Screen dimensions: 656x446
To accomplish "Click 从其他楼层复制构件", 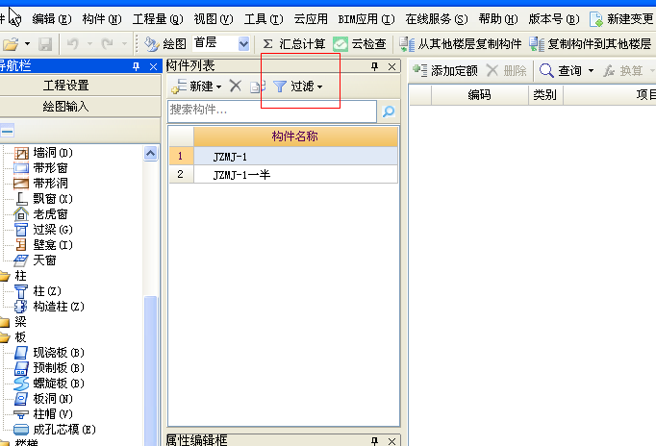I will (x=460, y=43).
